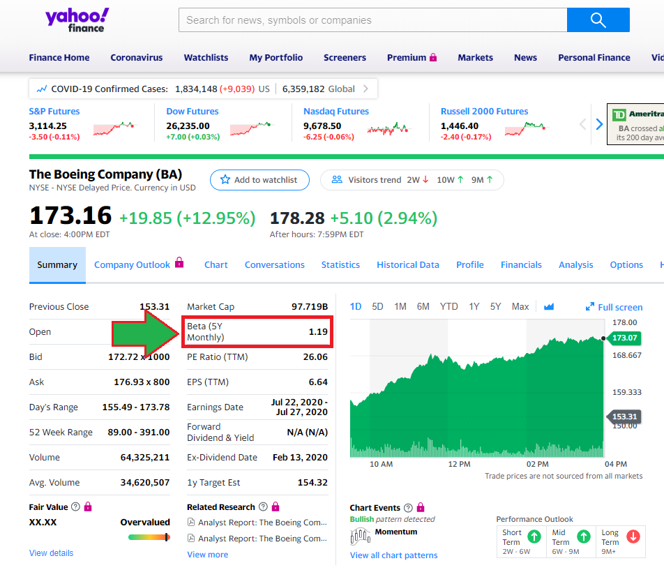Open the Summary tab
The image size is (664, 570).
coord(57,264)
